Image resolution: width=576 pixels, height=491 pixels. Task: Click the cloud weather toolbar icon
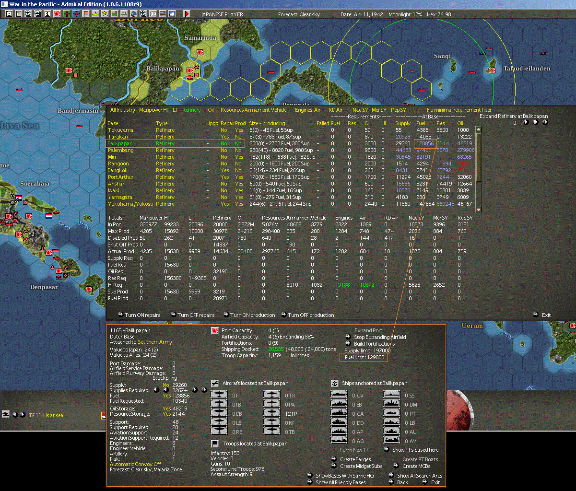[x=172, y=14]
